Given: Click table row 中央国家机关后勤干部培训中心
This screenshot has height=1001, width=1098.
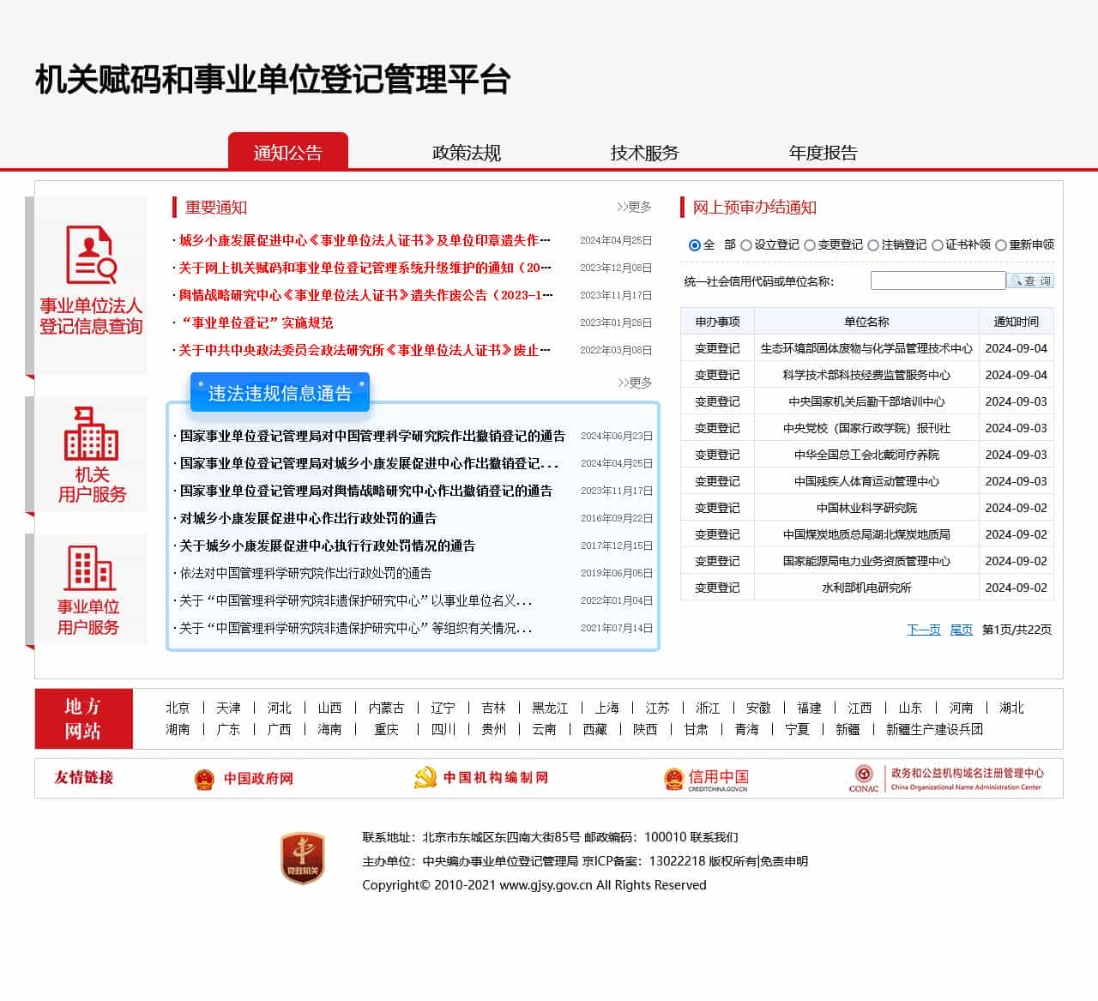Looking at the screenshot, I should [x=866, y=401].
